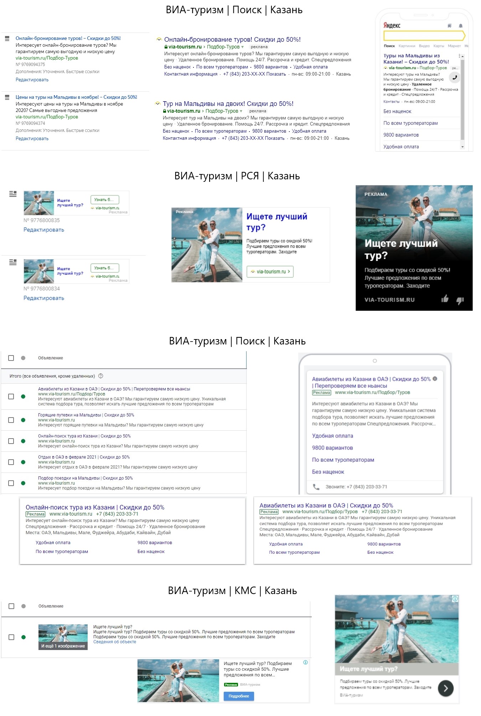Open the three-dot menu in the Yandex mobile ad
Screen dimensions: 481x716
coord(459,56)
